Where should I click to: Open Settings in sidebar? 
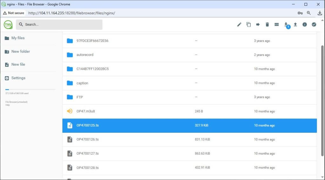click(18, 78)
